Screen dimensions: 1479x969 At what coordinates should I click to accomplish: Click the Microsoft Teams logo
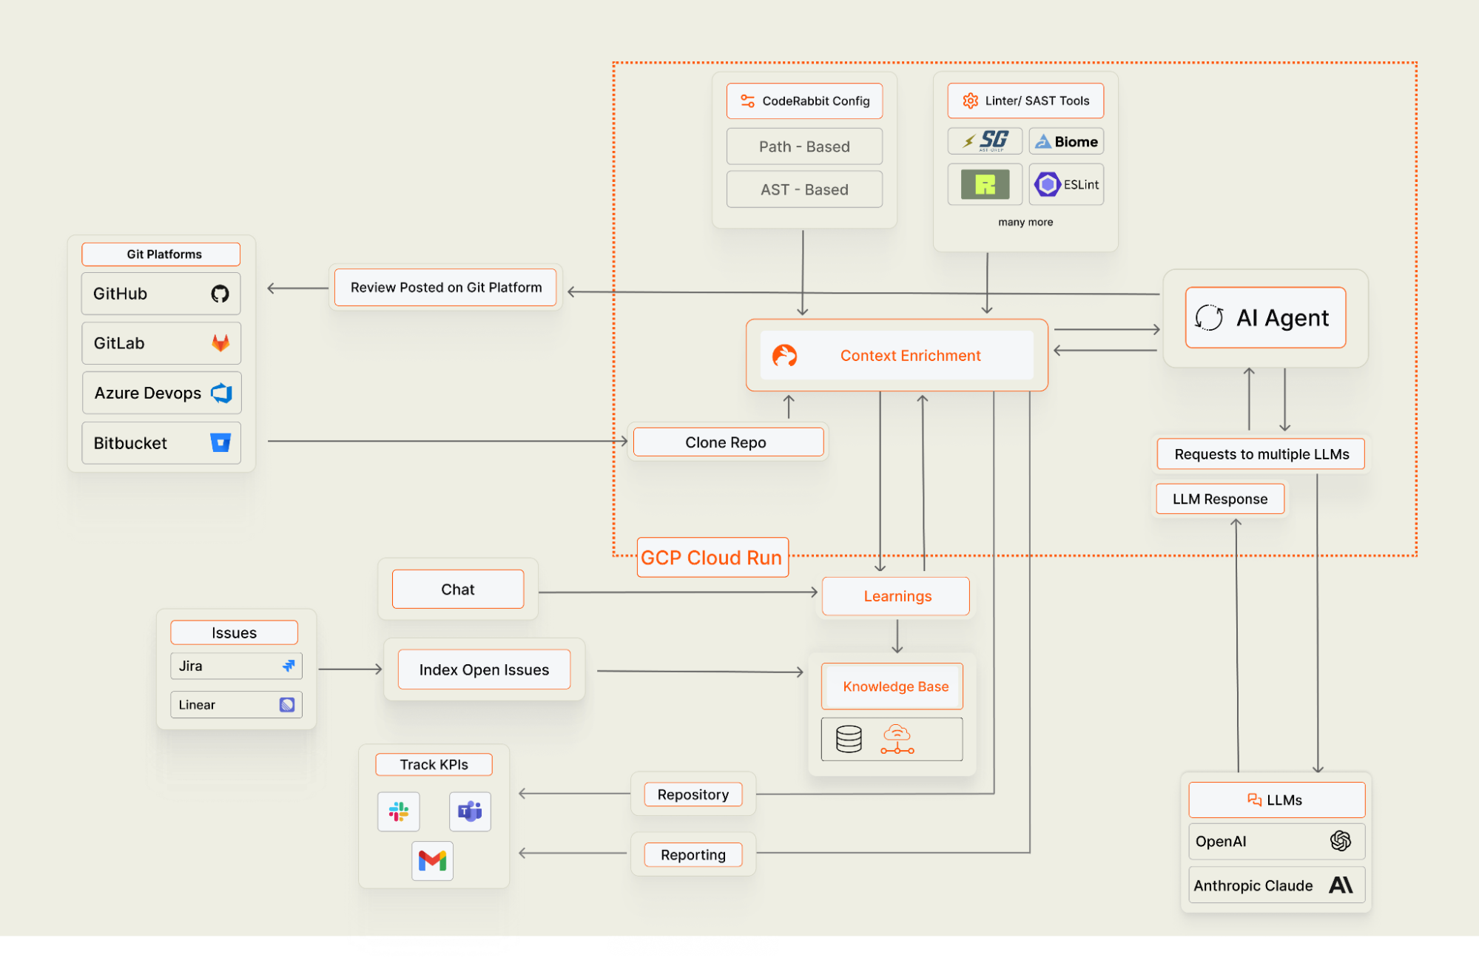tap(470, 811)
